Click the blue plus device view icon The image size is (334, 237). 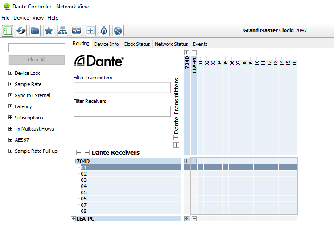click(90, 31)
